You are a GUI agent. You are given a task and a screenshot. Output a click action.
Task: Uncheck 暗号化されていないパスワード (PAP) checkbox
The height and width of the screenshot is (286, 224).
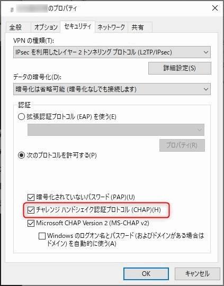[x=31, y=197]
